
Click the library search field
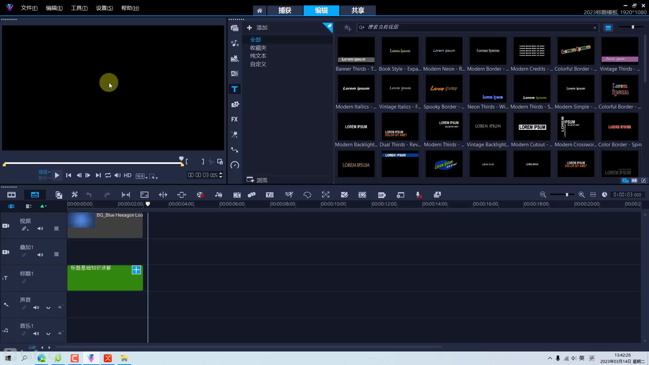478,27
